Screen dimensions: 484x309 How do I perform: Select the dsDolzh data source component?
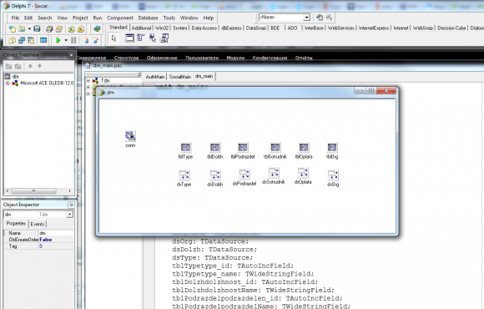click(x=214, y=175)
